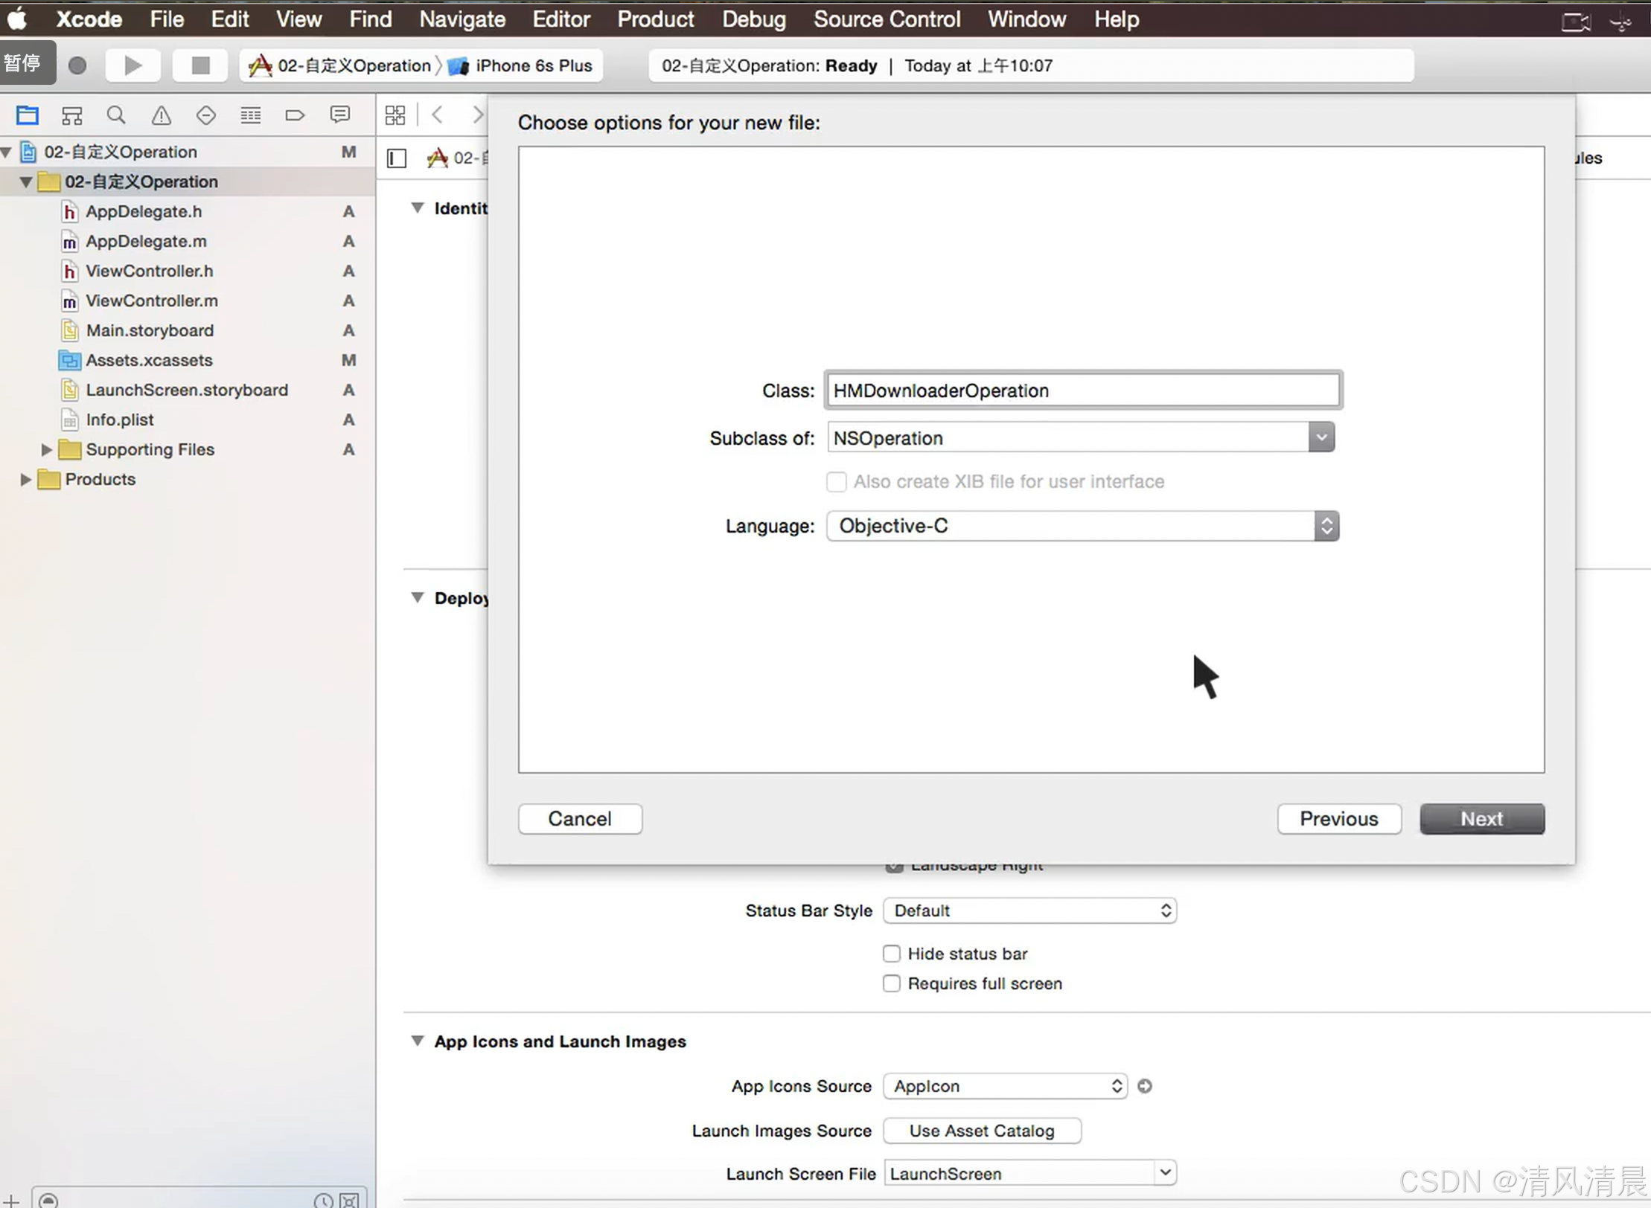Click the Stop button in the toolbar
Image resolution: width=1651 pixels, height=1208 pixels.
[200, 65]
